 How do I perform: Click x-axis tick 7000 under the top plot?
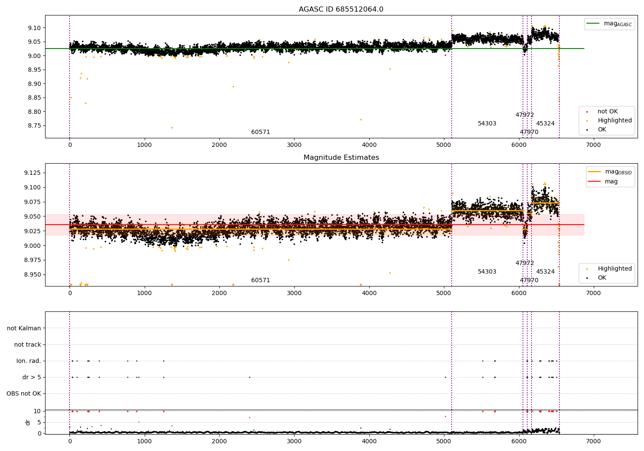(x=594, y=145)
